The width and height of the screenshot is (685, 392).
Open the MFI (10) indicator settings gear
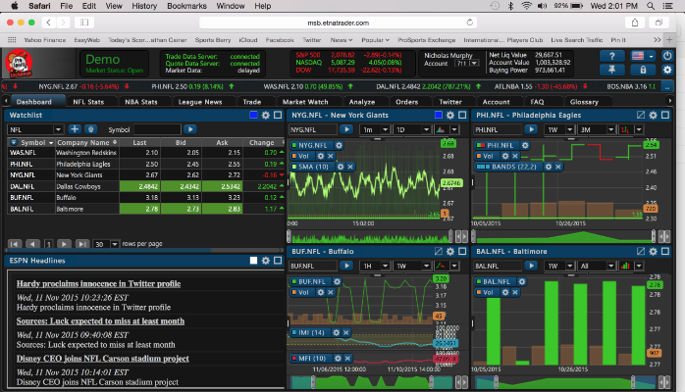(x=338, y=358)
